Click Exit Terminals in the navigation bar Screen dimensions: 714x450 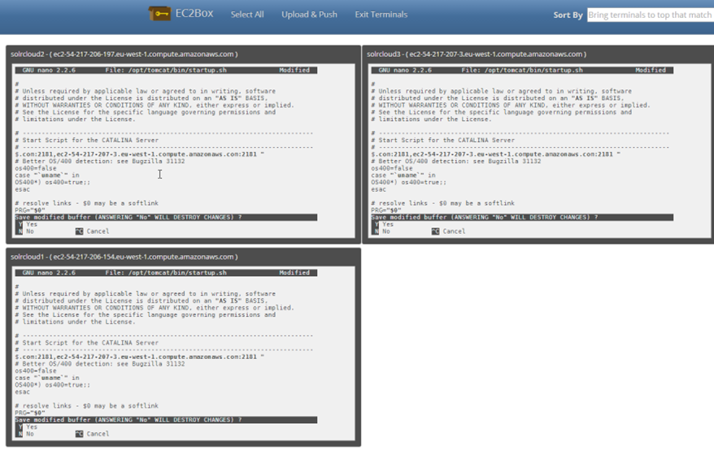(381, 15)
